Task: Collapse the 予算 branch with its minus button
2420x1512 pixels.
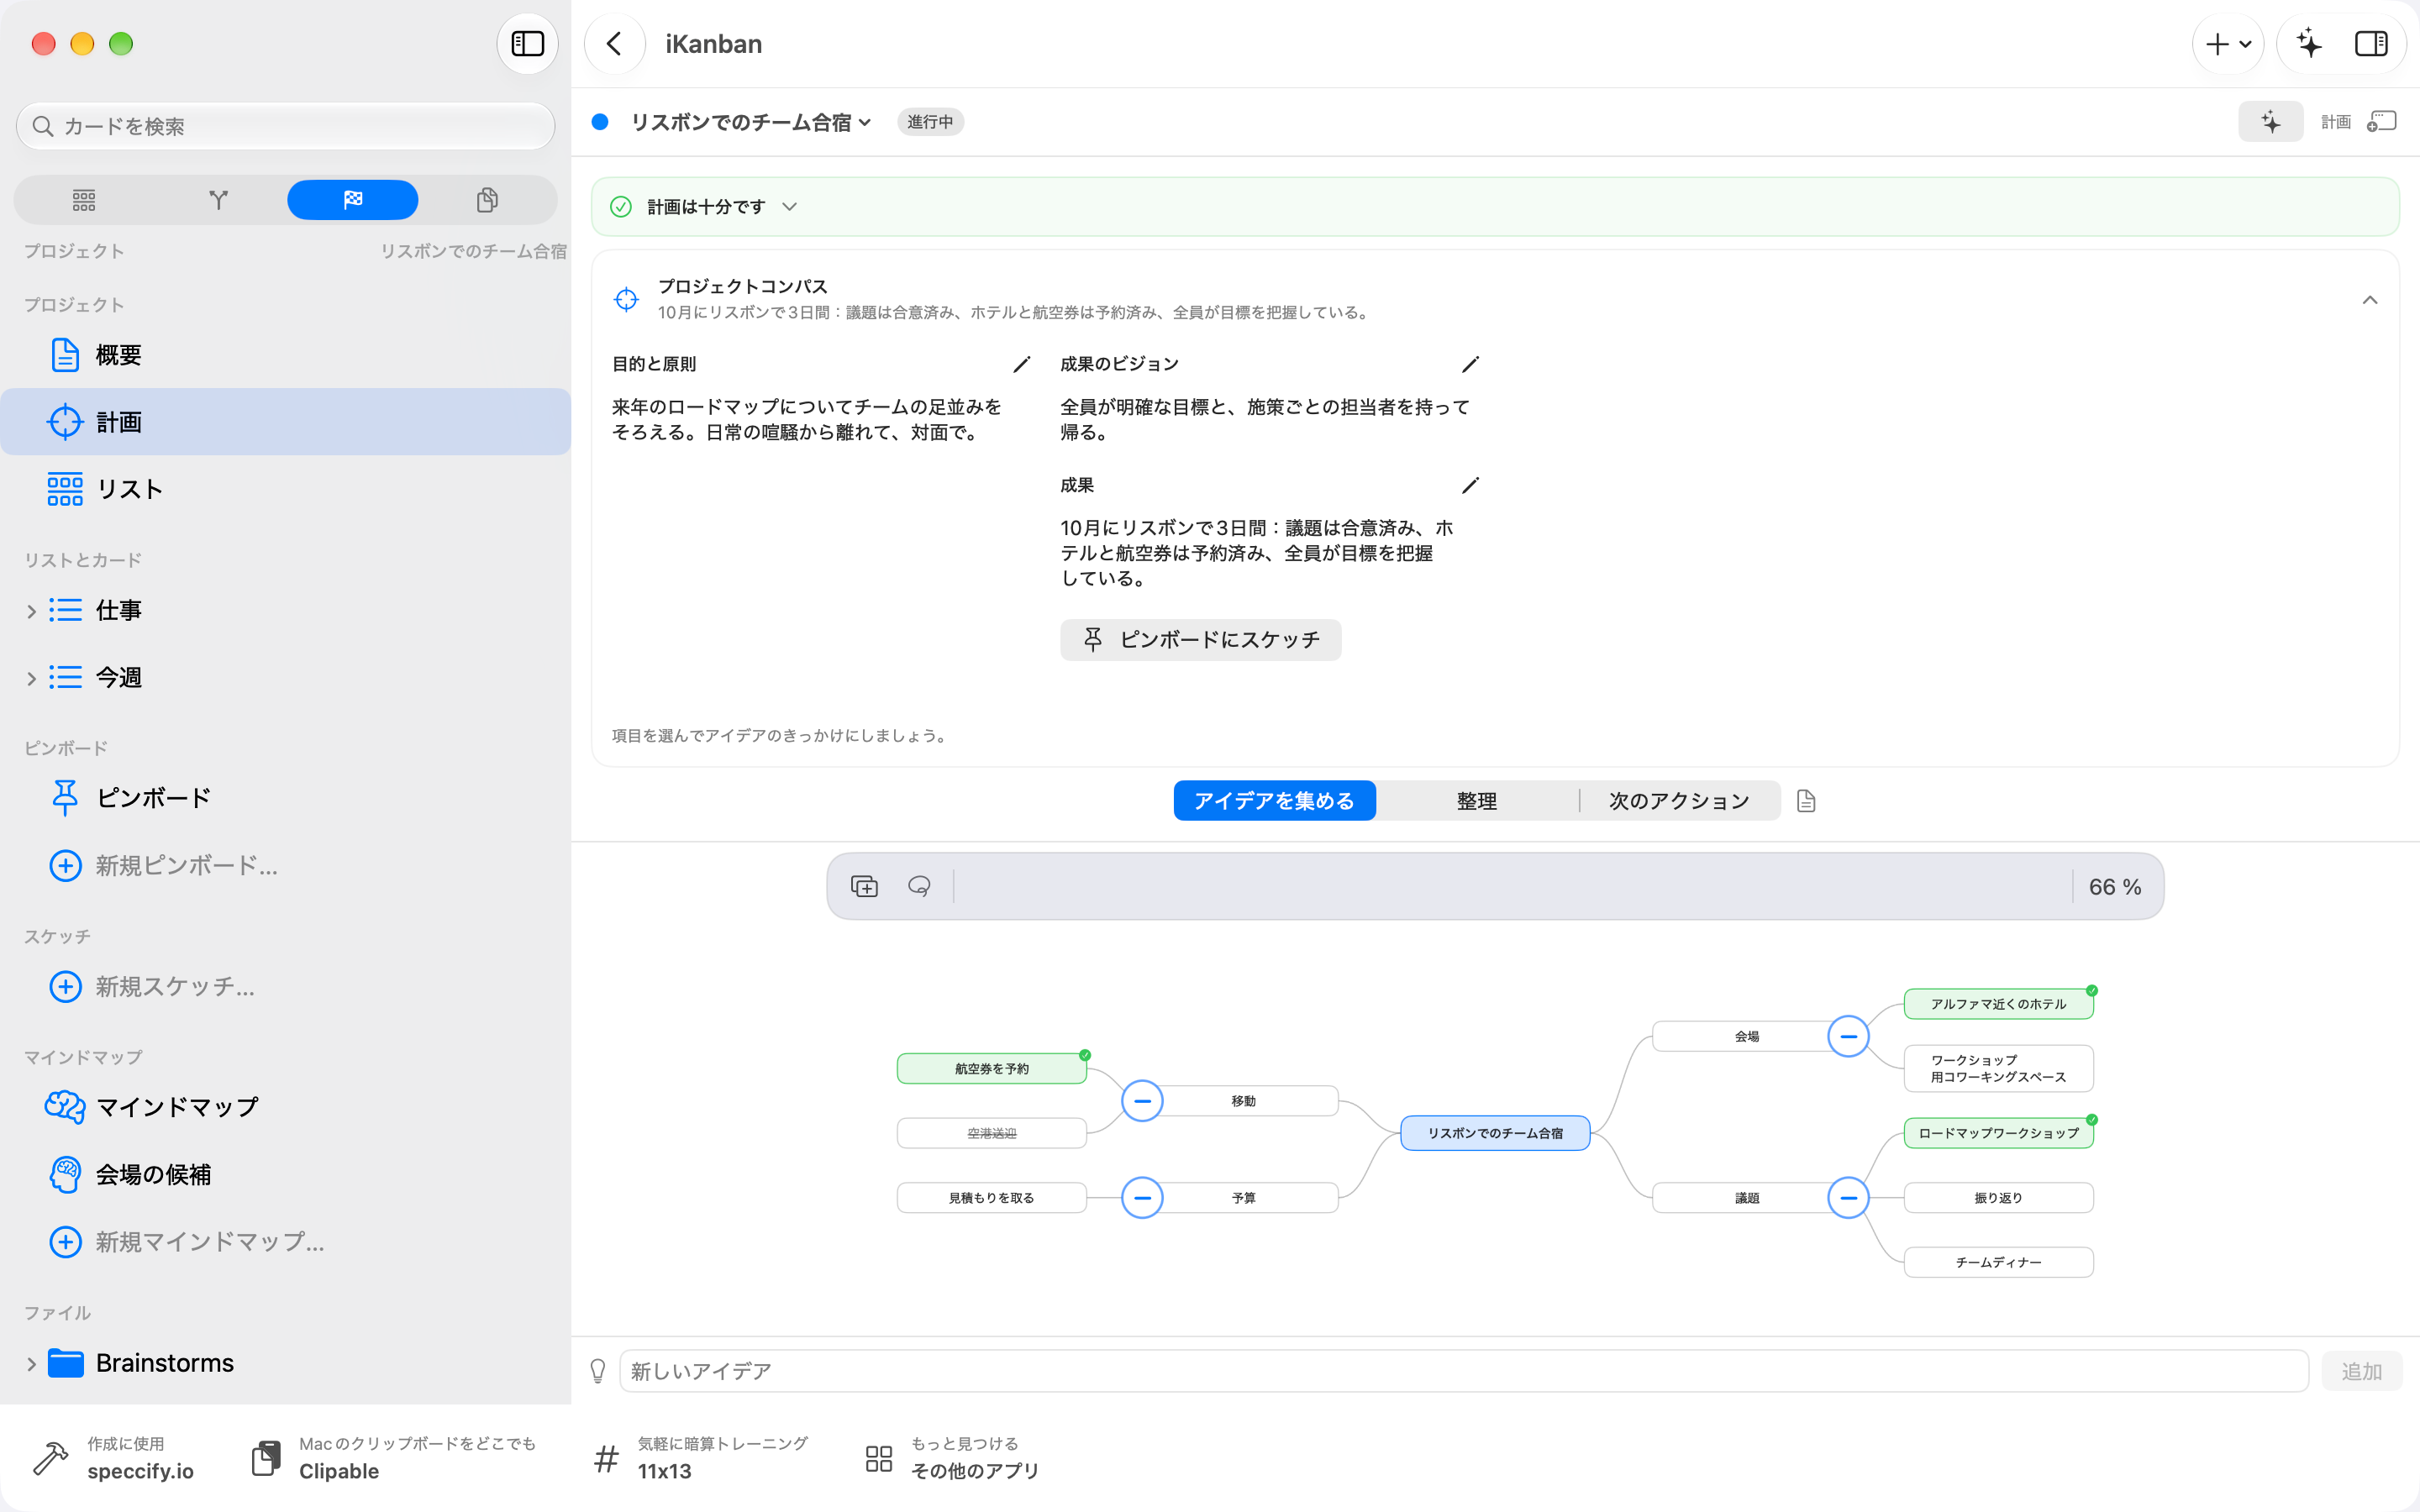Action: point(1142,1198)
